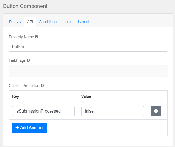The height and width of the screenshot is (147, 175).
Task: Click the Property Name label text
Action: 21,37
